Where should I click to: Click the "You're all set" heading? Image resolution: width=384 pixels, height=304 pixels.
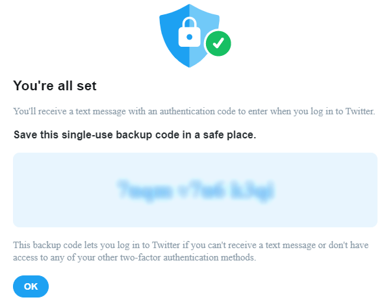click(55, 86)
